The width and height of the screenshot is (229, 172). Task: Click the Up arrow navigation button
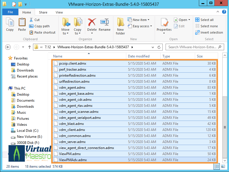29,47
